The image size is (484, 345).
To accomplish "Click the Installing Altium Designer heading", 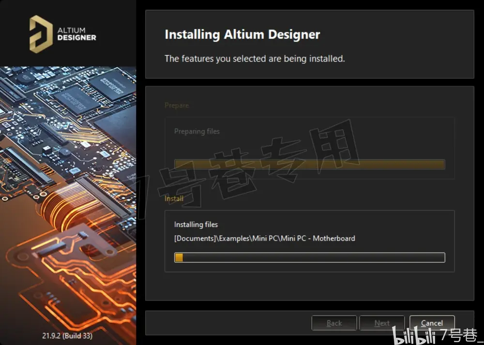I will click(x=242, y=34).
